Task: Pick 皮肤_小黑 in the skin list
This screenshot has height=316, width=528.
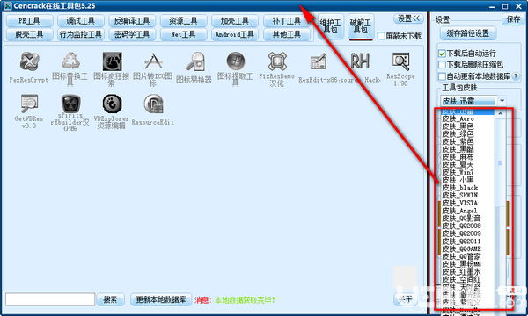Action: point(467,180)
